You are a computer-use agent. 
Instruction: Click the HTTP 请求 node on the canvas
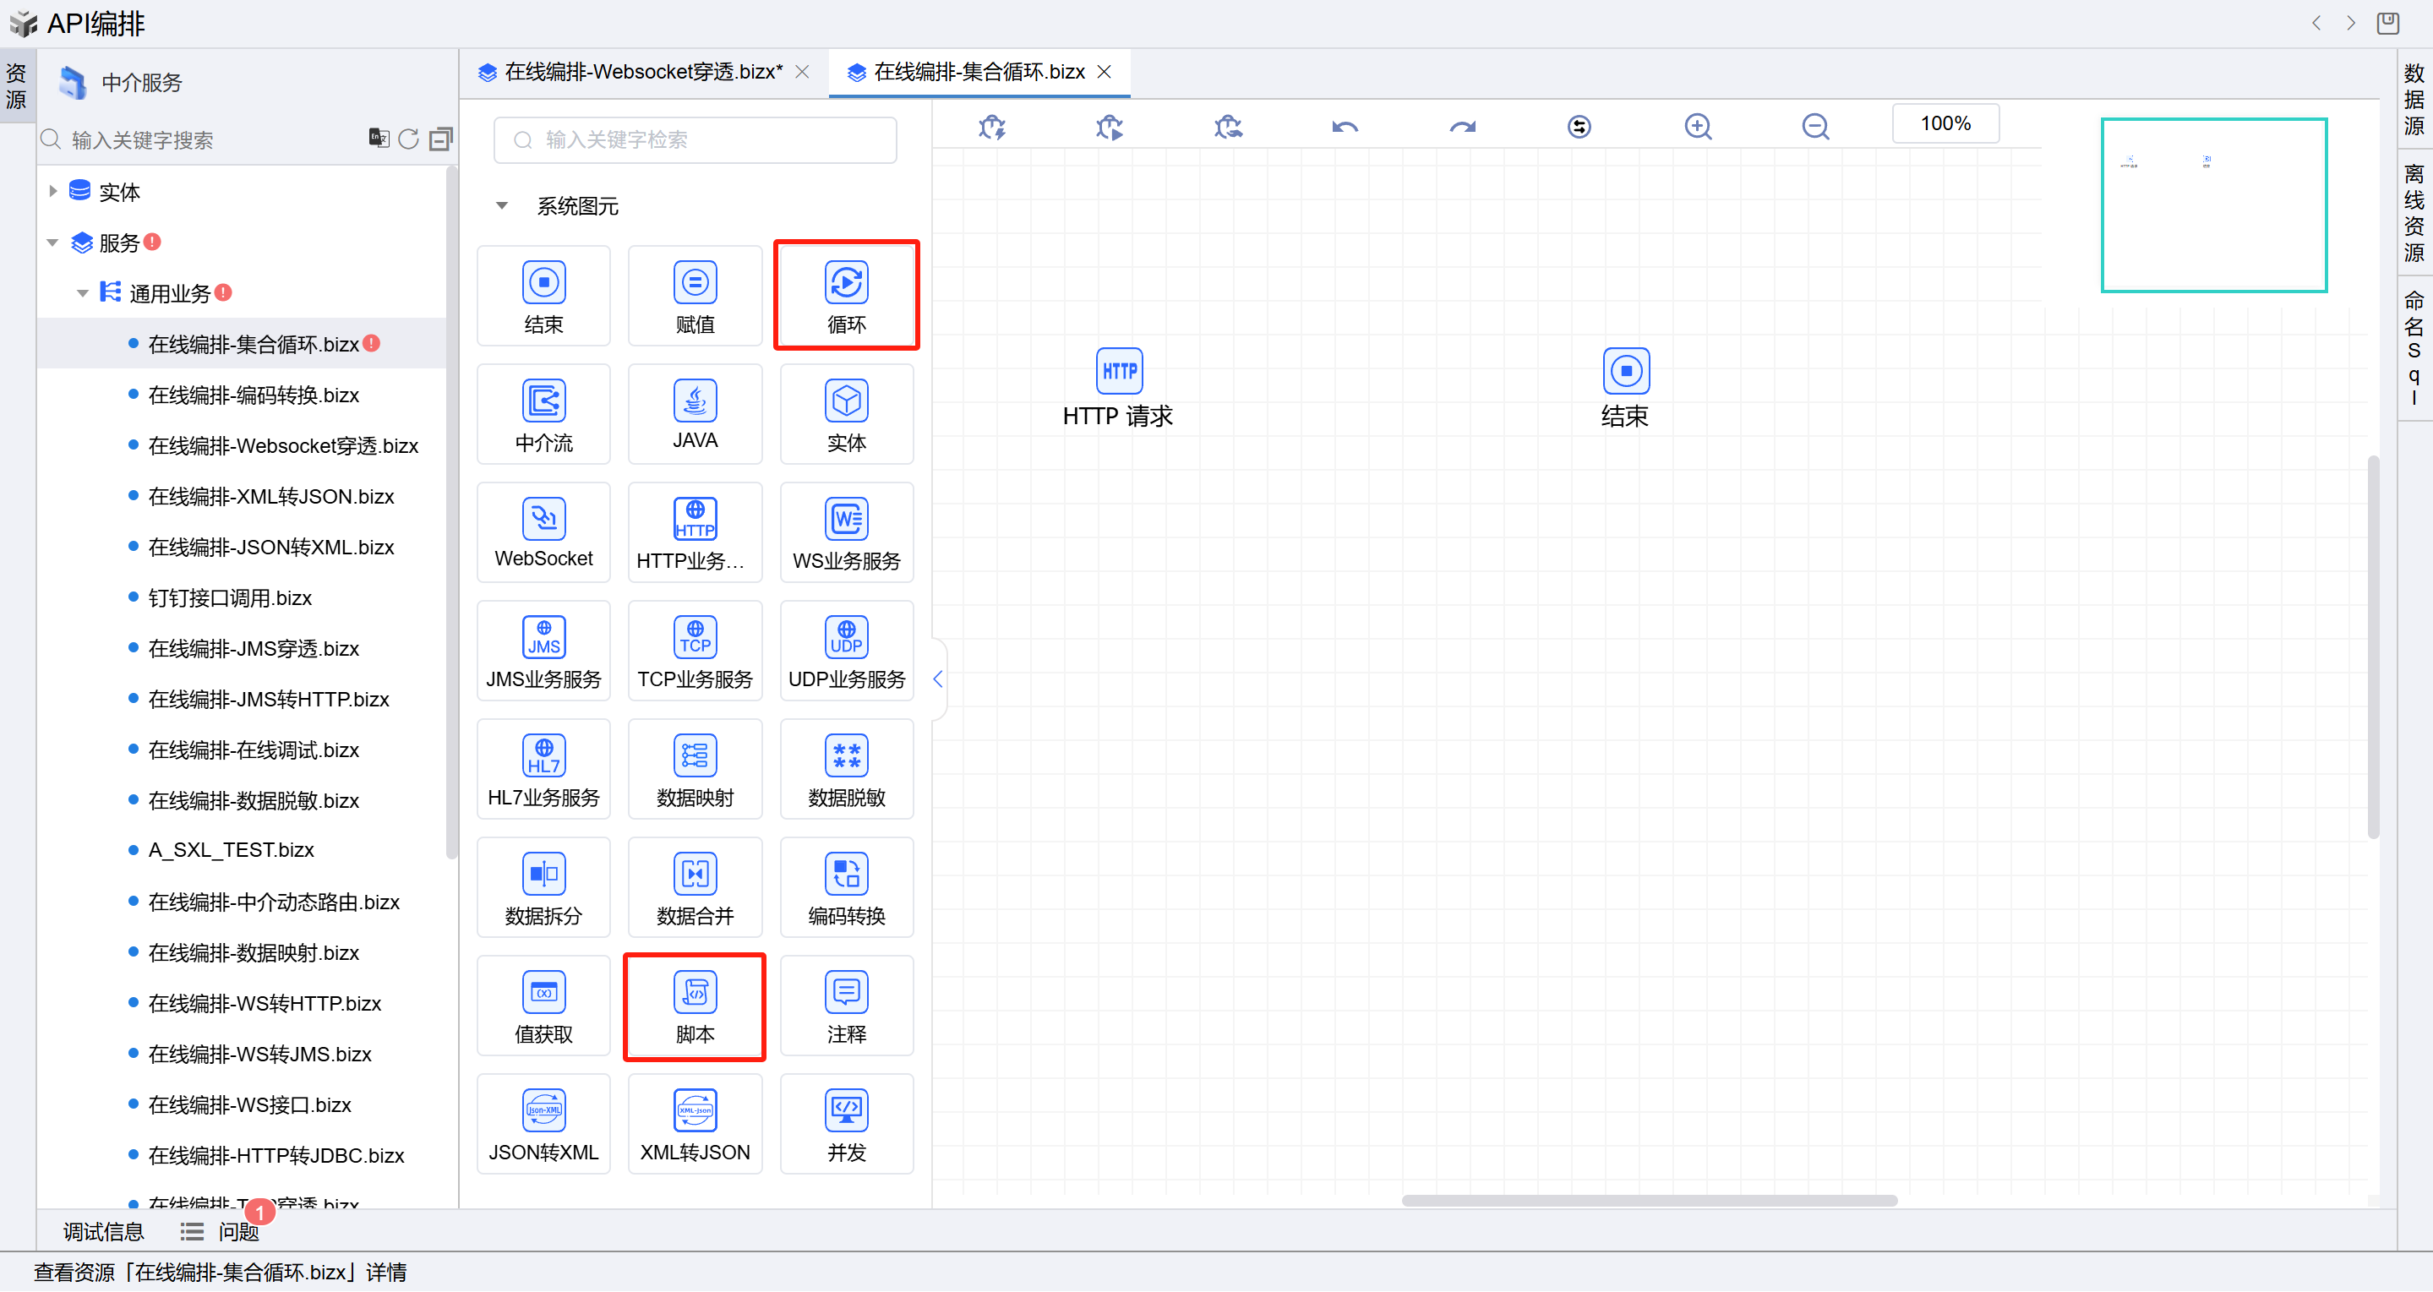point(1118,372)
